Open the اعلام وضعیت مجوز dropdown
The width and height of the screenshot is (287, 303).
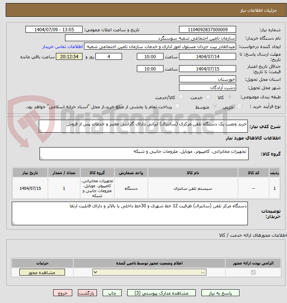click(x=149, y=272)
